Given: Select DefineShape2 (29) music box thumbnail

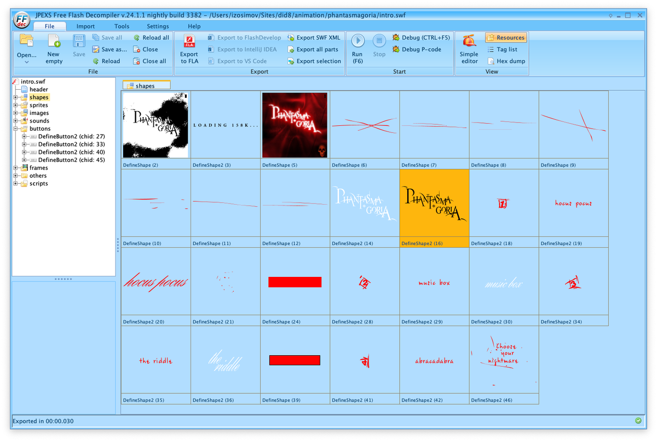Looking at the screenshot, I should [434, 286].
